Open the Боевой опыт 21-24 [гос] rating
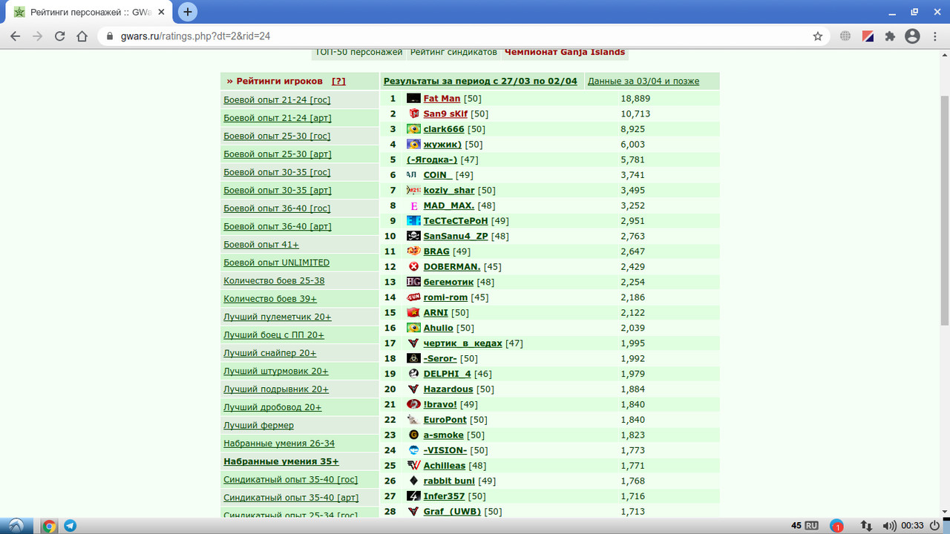This screenshot has height=534, width=950. 277,99
